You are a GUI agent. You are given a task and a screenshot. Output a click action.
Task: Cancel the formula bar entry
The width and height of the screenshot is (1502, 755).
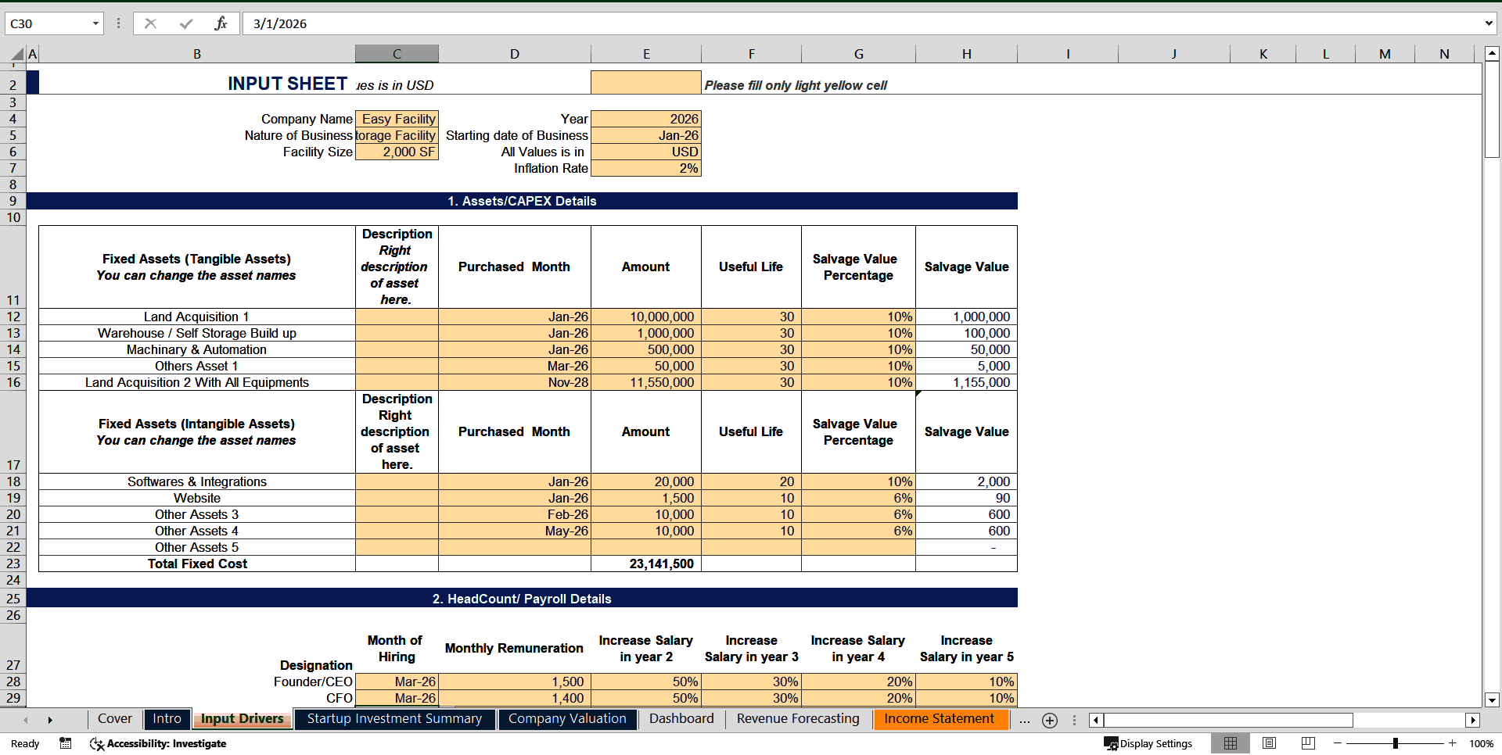[x=150, y=23]
